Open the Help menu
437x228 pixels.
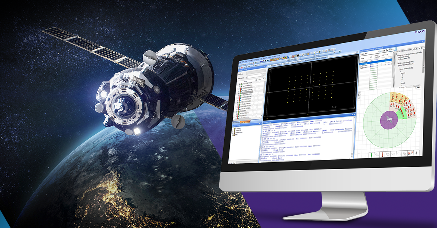279,56
